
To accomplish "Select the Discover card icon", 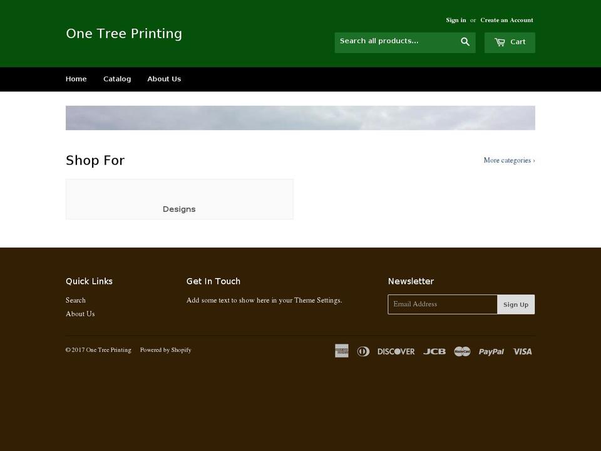I will 396,351.
